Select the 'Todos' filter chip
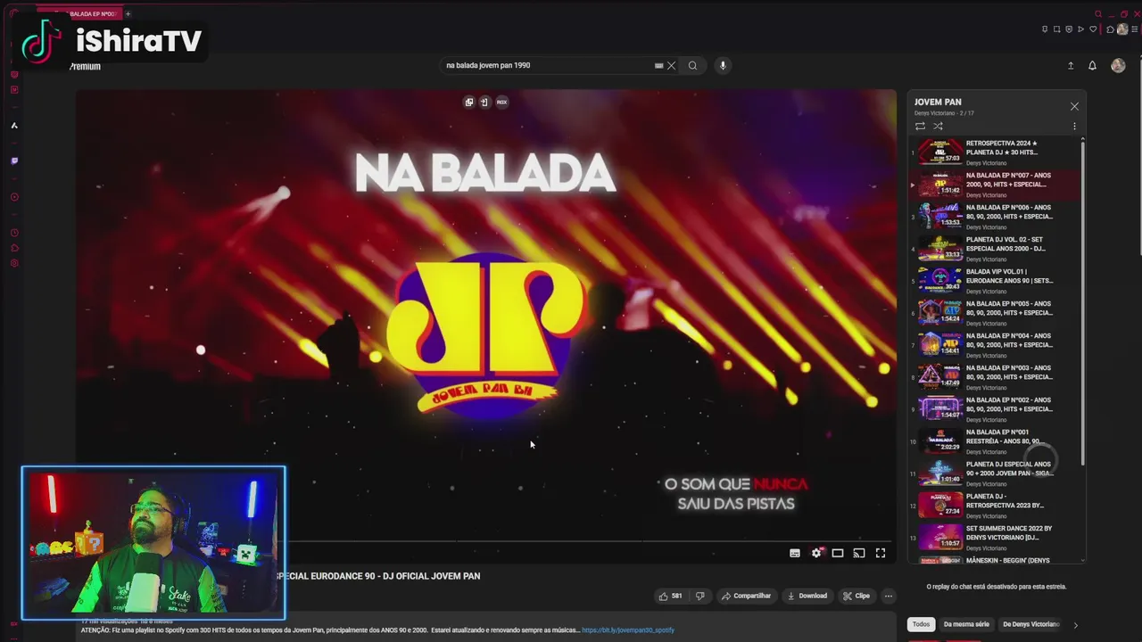The image size is (1142, 642). (x=921, y=624)
